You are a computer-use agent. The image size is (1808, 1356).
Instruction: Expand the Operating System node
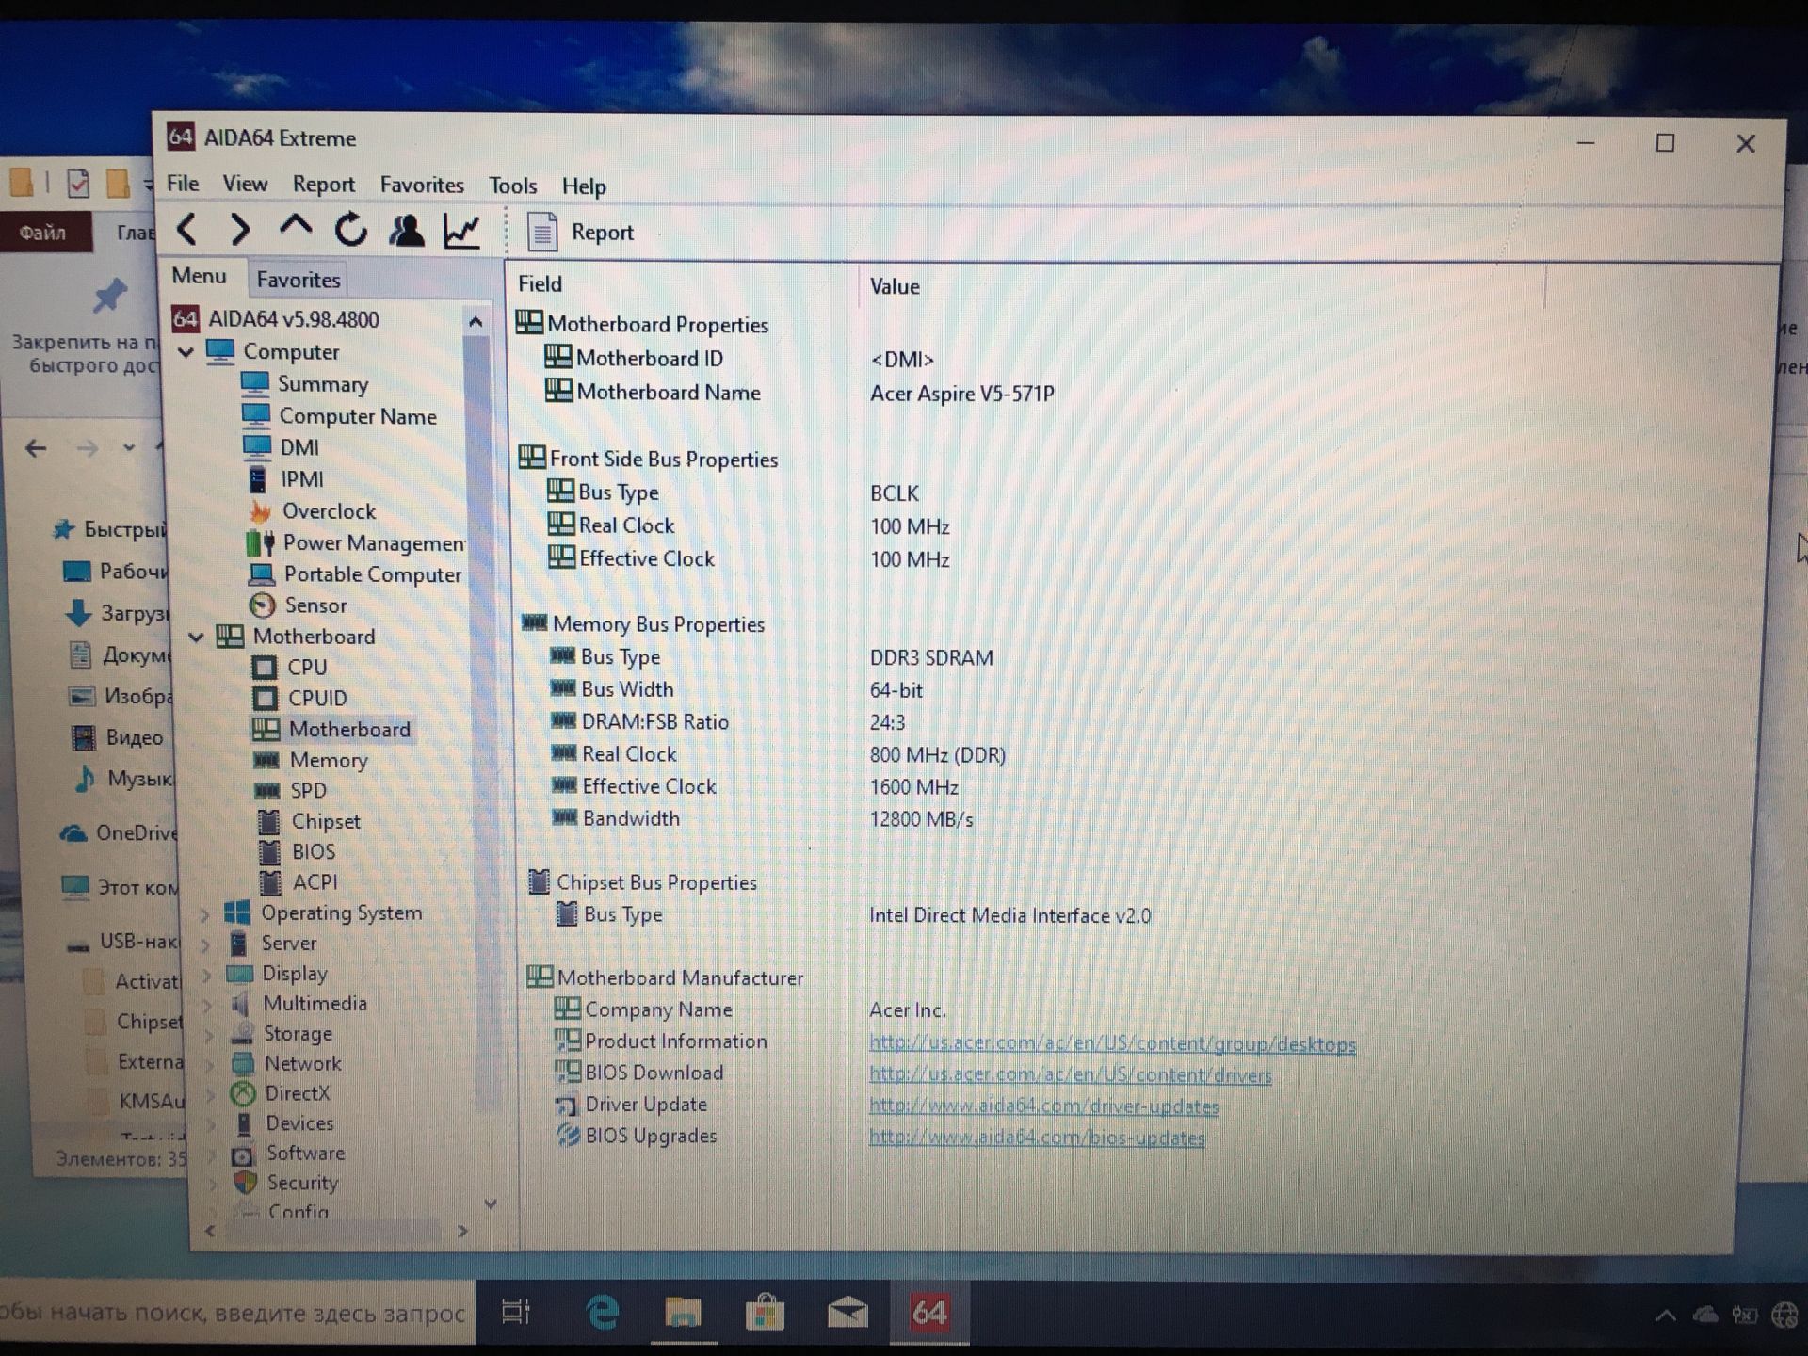pyautogui.click(x=204, y=913)
